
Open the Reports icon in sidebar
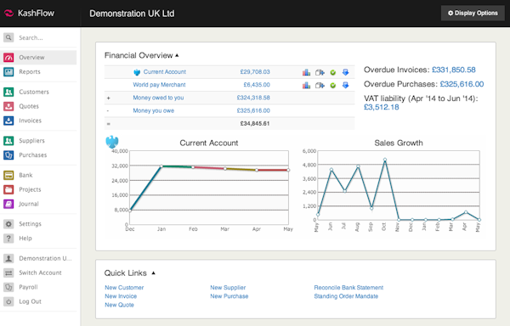click(x=8, y=72)
